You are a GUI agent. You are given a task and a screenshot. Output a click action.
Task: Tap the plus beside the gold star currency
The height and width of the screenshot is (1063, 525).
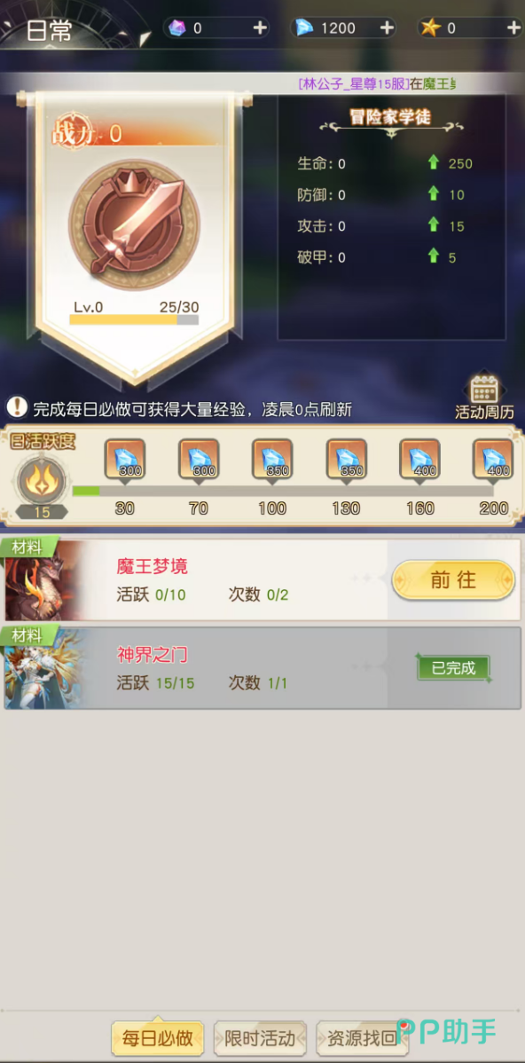513,28
